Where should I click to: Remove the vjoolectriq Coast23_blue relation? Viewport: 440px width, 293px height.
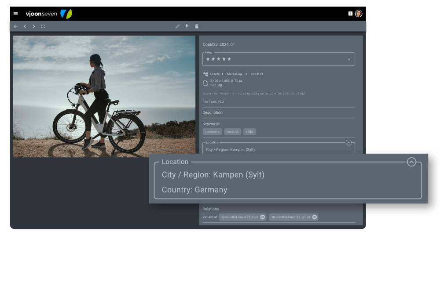(x=263, y=217)
